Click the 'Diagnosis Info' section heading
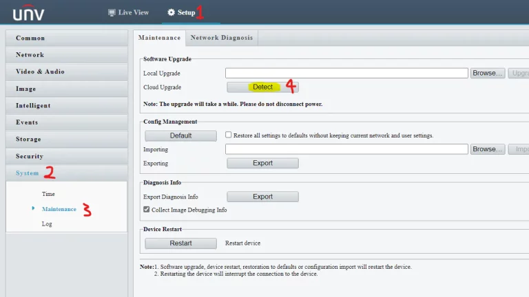The height and width of the screenshot is (297, 529). pyautogui.click(x=163, y=182)
